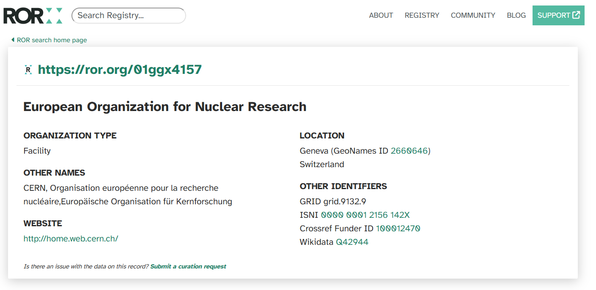The height and width of the screenshot is (290, 596).
Task: Go to the COMMUNITY page
Action: click(x=473, y=15)
